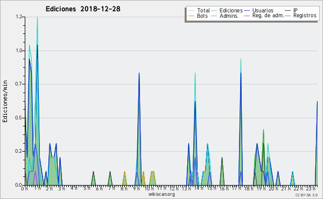Click the 'CC BY-SA 3.0' license text

306,195
